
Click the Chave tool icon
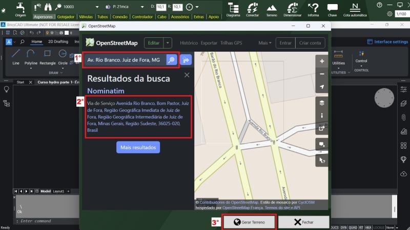point(332,8)
